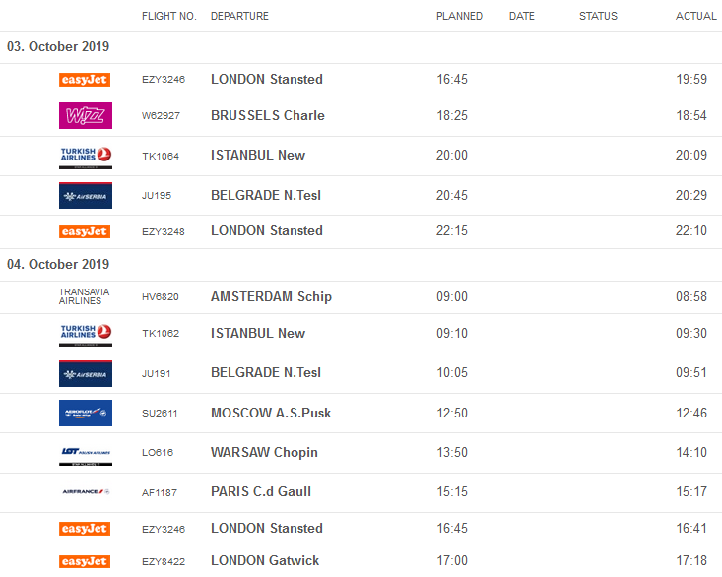Click the DEPARTURE column header
Image resolution: width=722 pixels, height=577 pixels.
coord(239,16)
